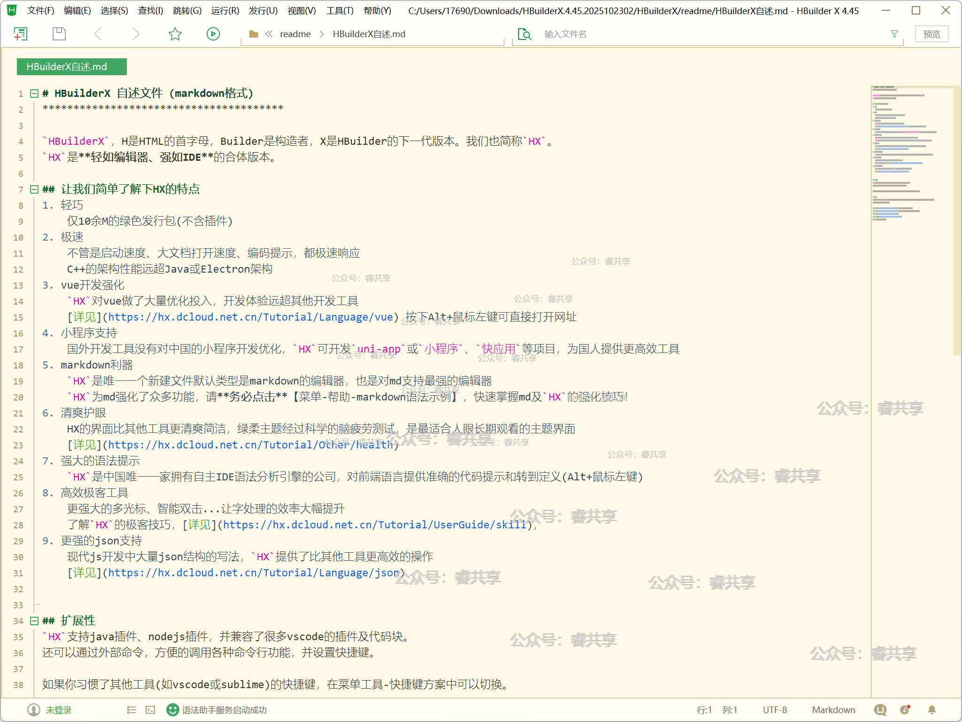Viewport: 962px width, 722px height.
Task: Toggle the document outline list icon
Action: pos(132,710)
